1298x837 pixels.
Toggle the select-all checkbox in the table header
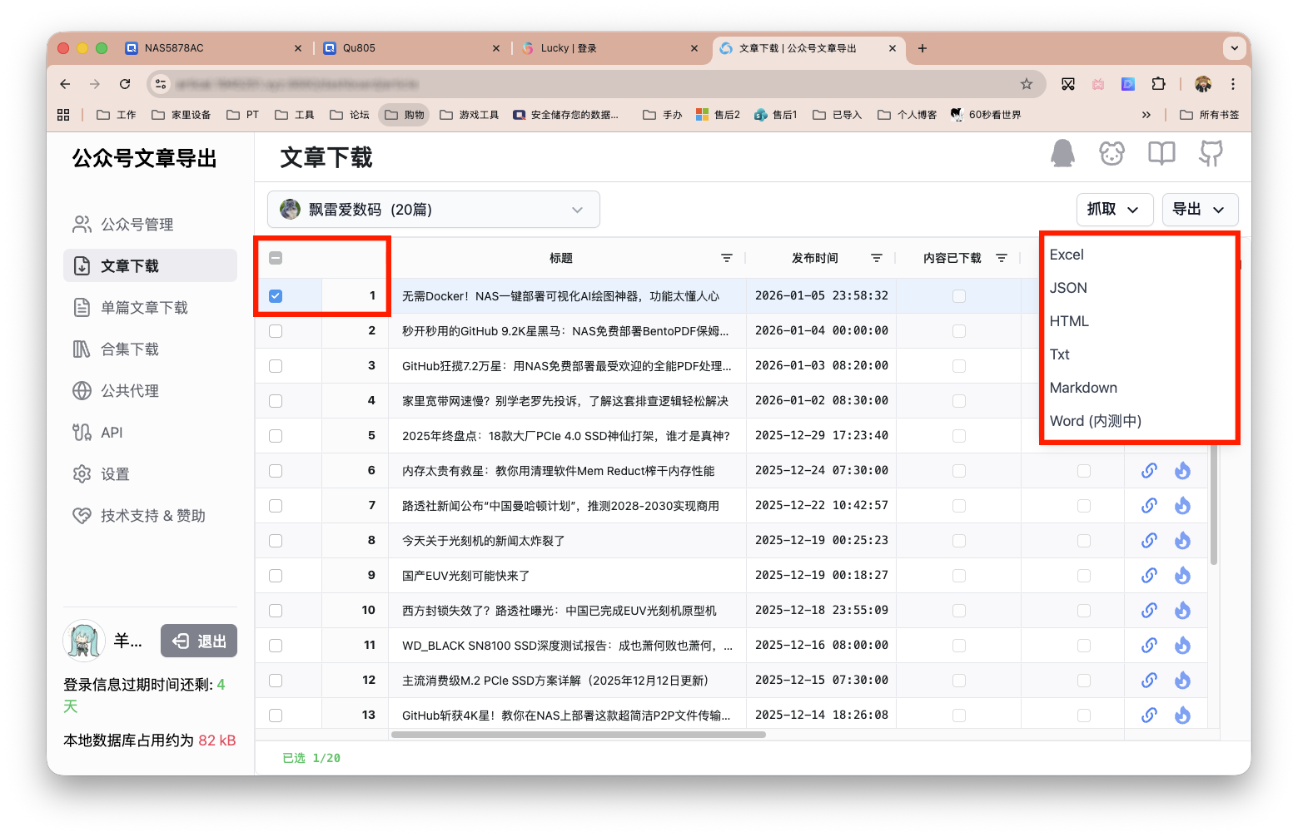276,258
